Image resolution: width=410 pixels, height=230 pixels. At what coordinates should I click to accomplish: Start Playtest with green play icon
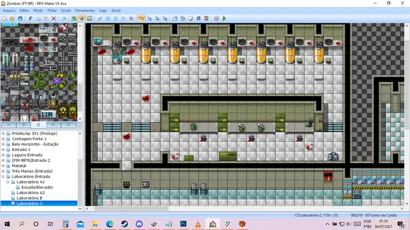224,18
